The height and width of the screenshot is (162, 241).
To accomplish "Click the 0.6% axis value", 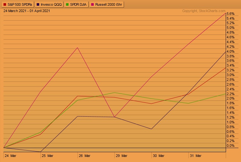I will click(230, 132).
